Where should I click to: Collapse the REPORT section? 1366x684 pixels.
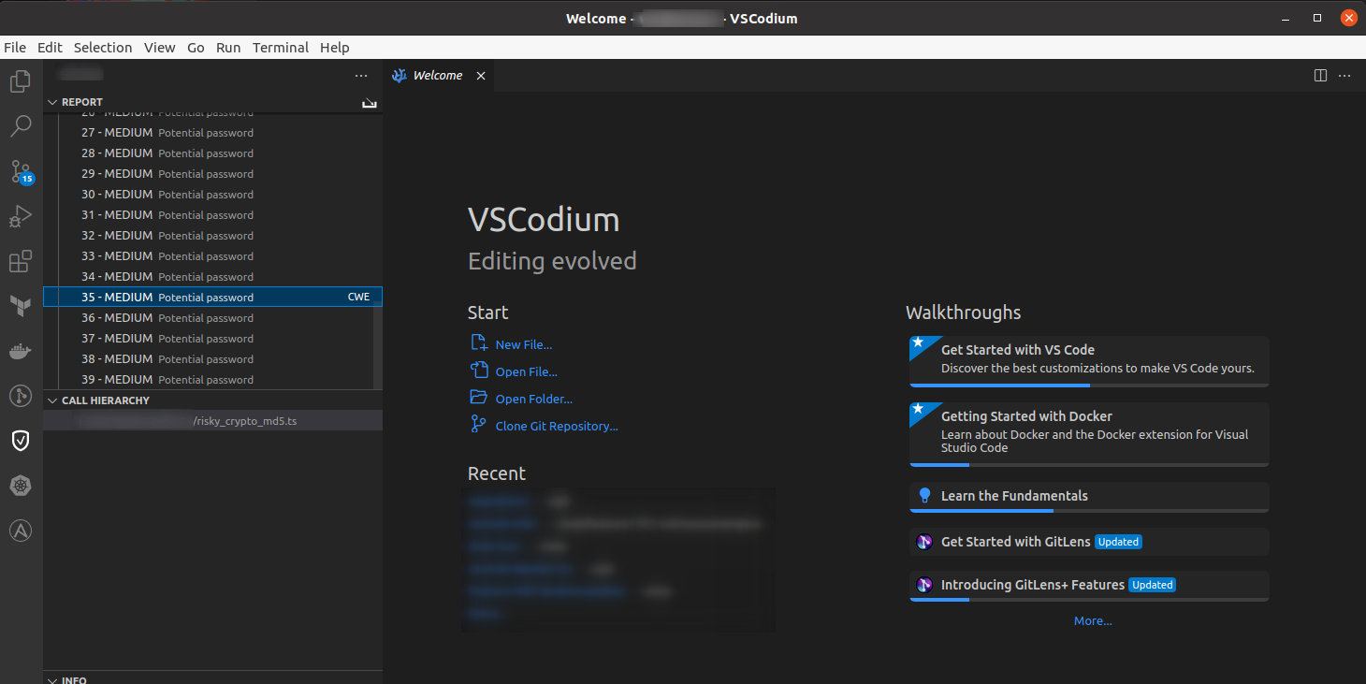(53, 101)
